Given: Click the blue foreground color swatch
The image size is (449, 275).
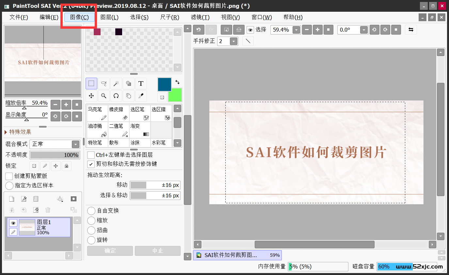Looking at the screenshot, I should [x=164, y=84].
